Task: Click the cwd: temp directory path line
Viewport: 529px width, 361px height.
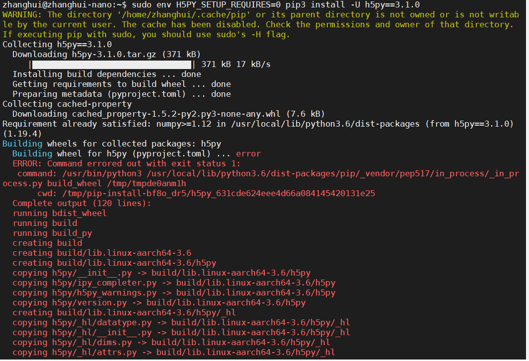Action: click(206, 194)
